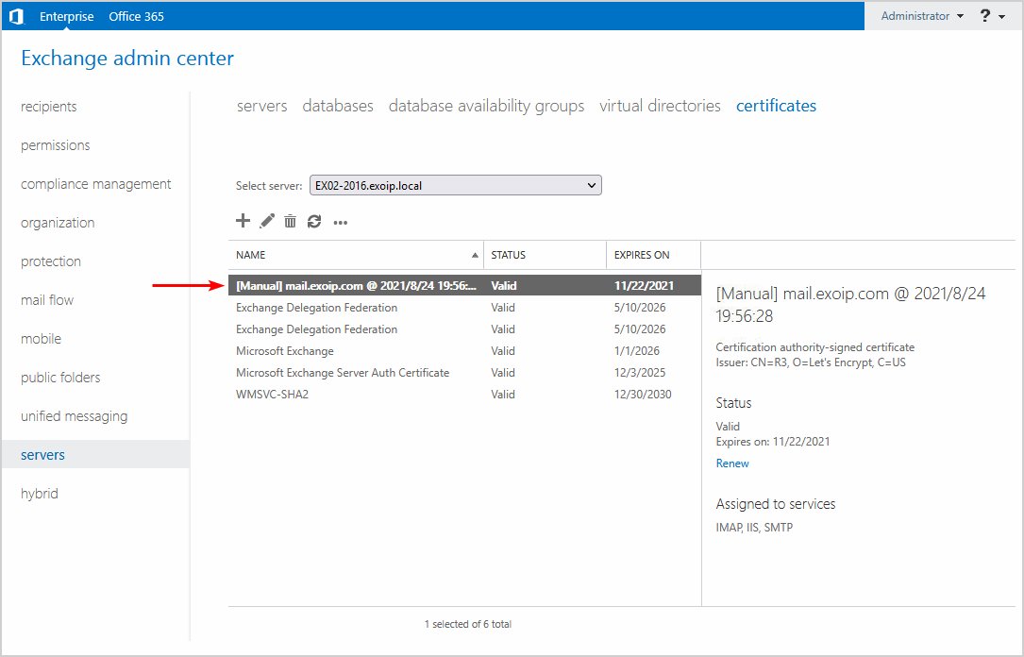Open the databases tab

pos(338,106)
